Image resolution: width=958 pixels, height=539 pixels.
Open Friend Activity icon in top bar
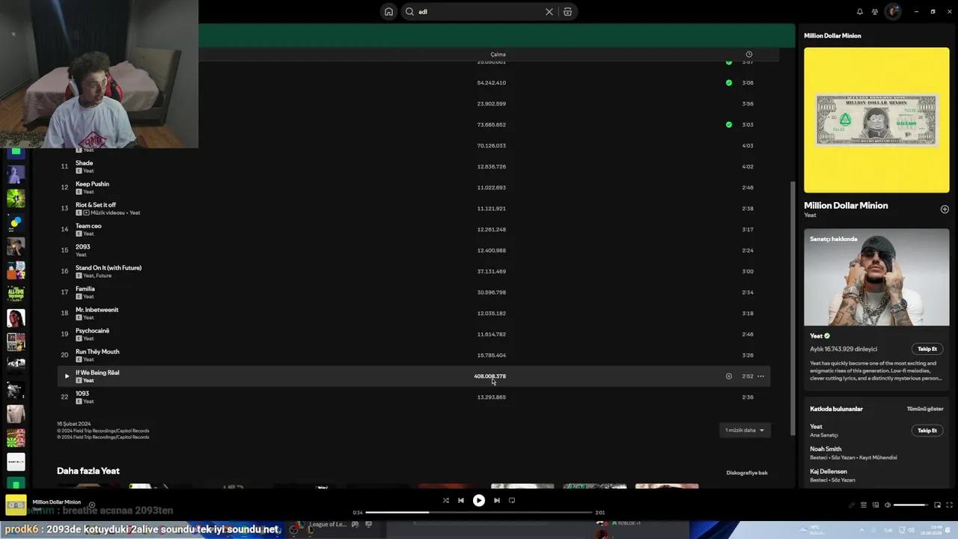[x=875, y=12]
